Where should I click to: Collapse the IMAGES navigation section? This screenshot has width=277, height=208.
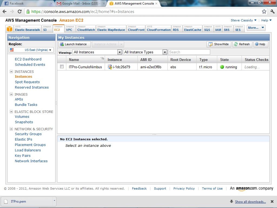(x=11, y=94)
